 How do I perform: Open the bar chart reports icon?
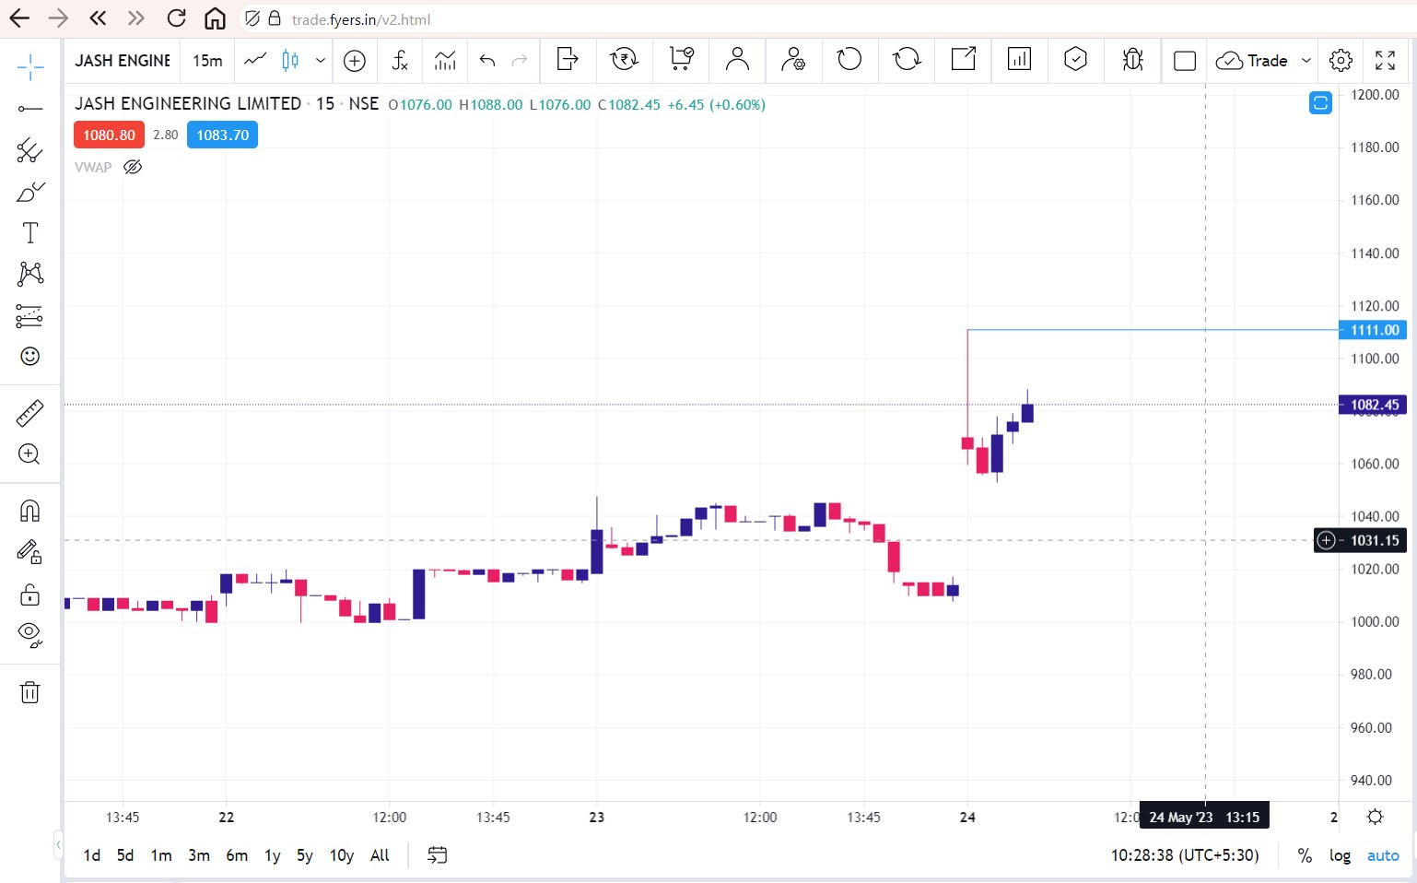tap(1019, 60)
